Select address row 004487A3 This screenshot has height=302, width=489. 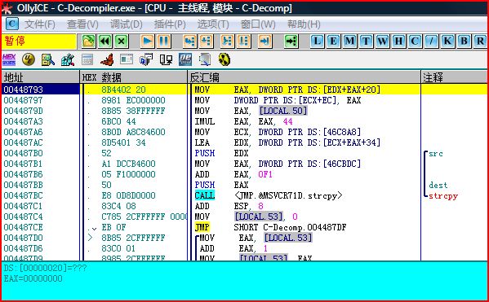[24, 121]
